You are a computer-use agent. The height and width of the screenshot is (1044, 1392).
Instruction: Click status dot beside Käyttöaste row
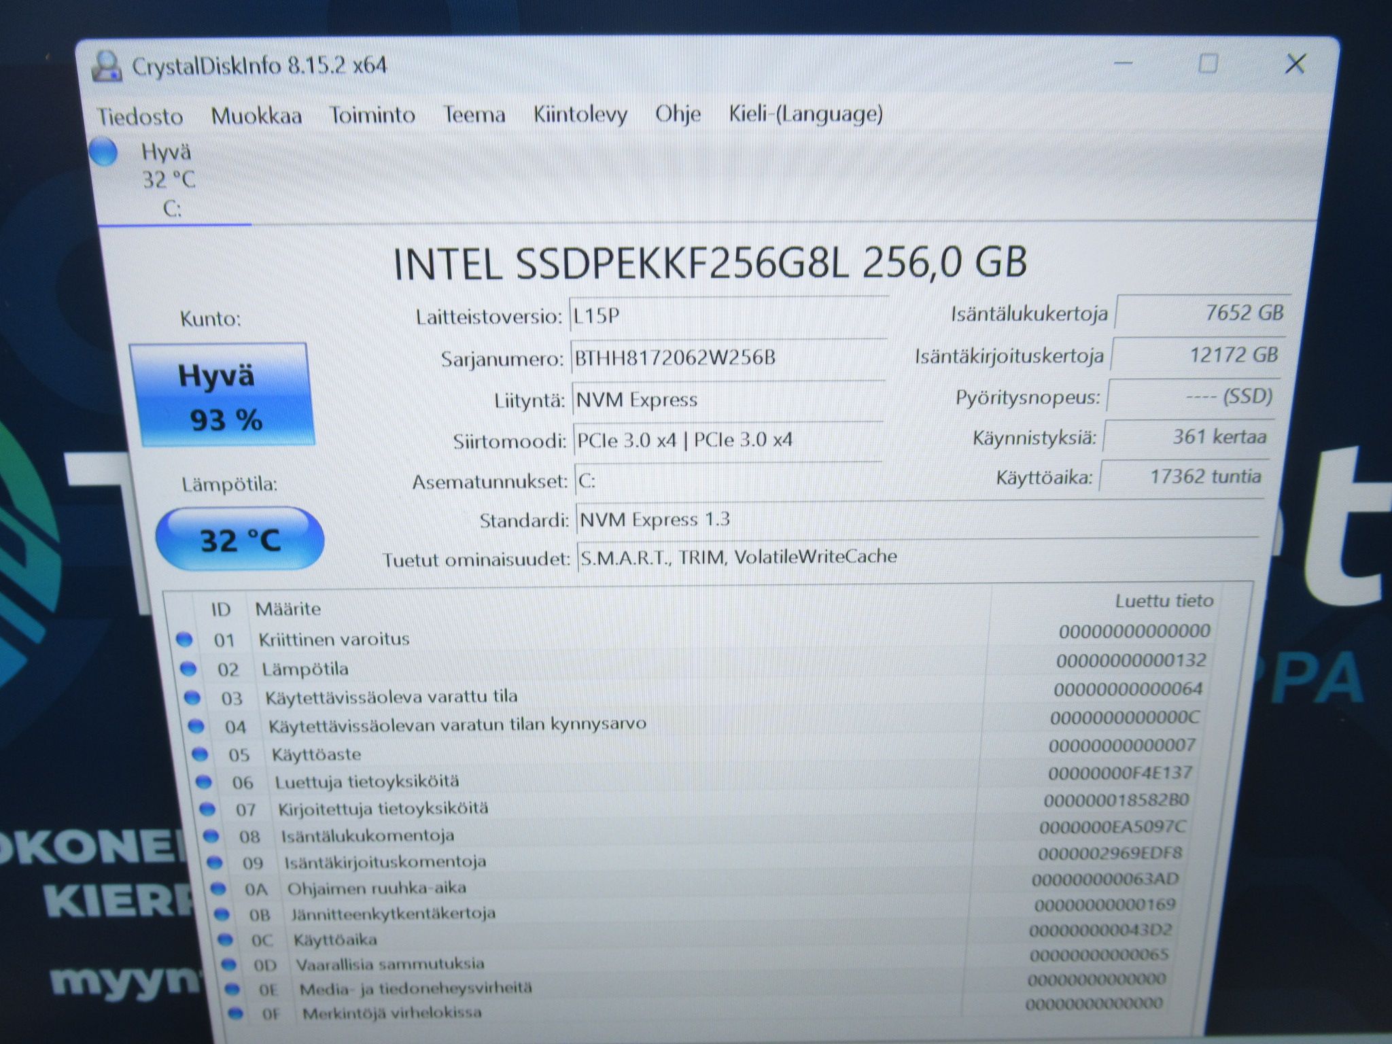200,754
